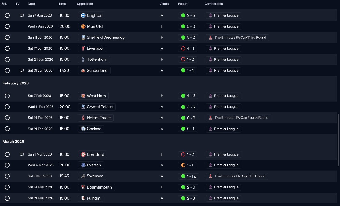Click the Man Utd club crest
This screenshot has width=340, height=206.
(x=83, y=26)
